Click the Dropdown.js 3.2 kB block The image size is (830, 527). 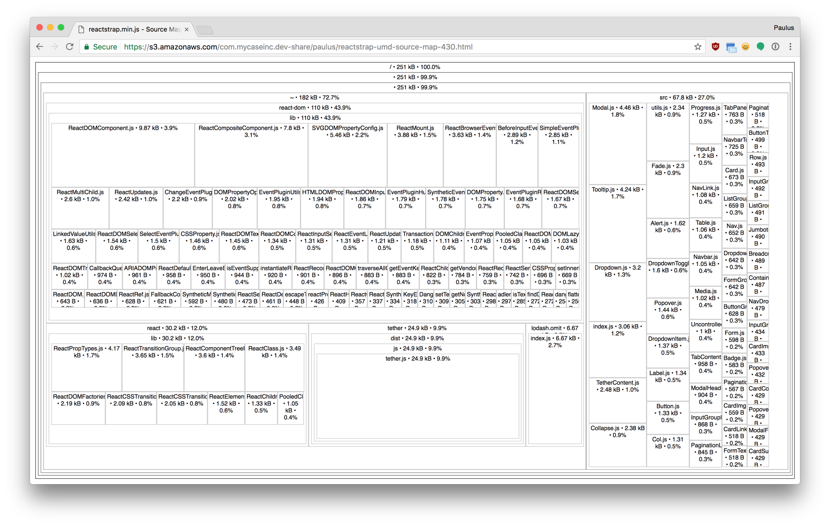click(x=617, y=292)
